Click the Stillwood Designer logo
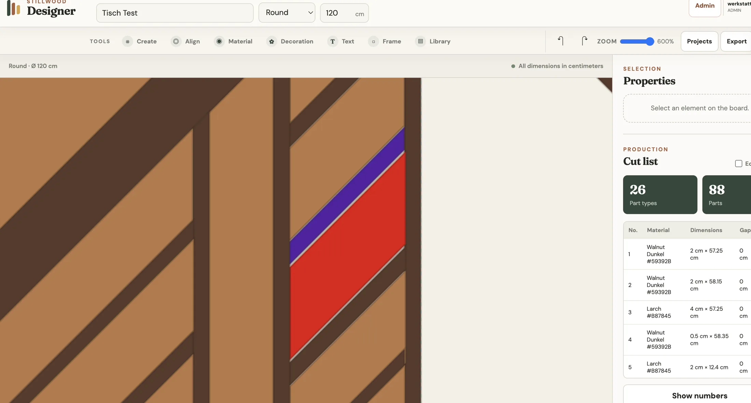This screenshot has height=403, width=751. click(x=41, y=8)
